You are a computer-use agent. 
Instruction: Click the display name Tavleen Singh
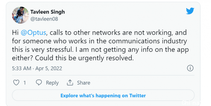[x=47, y=12]
